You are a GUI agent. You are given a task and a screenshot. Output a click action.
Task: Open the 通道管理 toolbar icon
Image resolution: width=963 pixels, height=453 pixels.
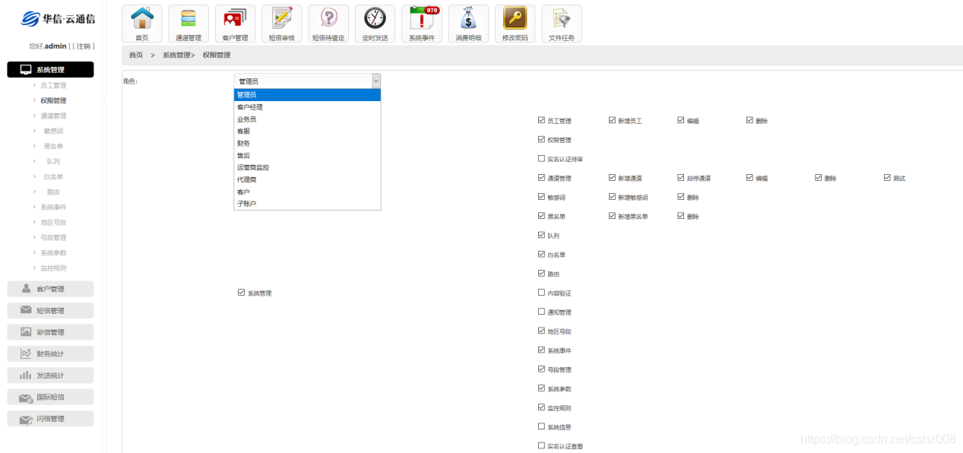pos(188,24)
